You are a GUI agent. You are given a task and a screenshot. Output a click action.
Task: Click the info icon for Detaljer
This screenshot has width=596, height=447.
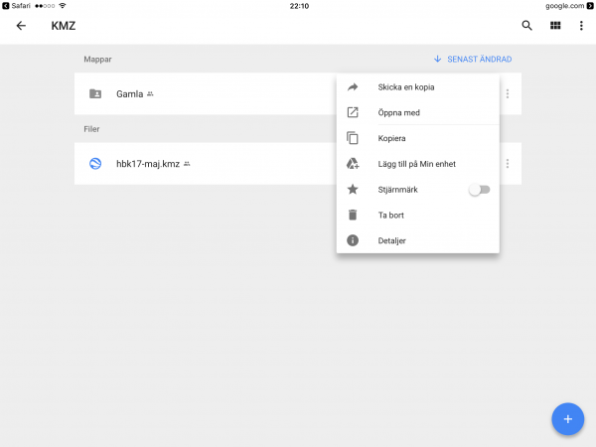[352, 240]
